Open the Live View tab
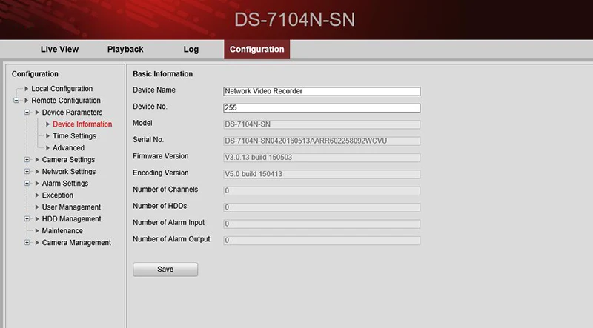Image resolution: width=593 pixels, height=328 pixels. coord(59,49)
